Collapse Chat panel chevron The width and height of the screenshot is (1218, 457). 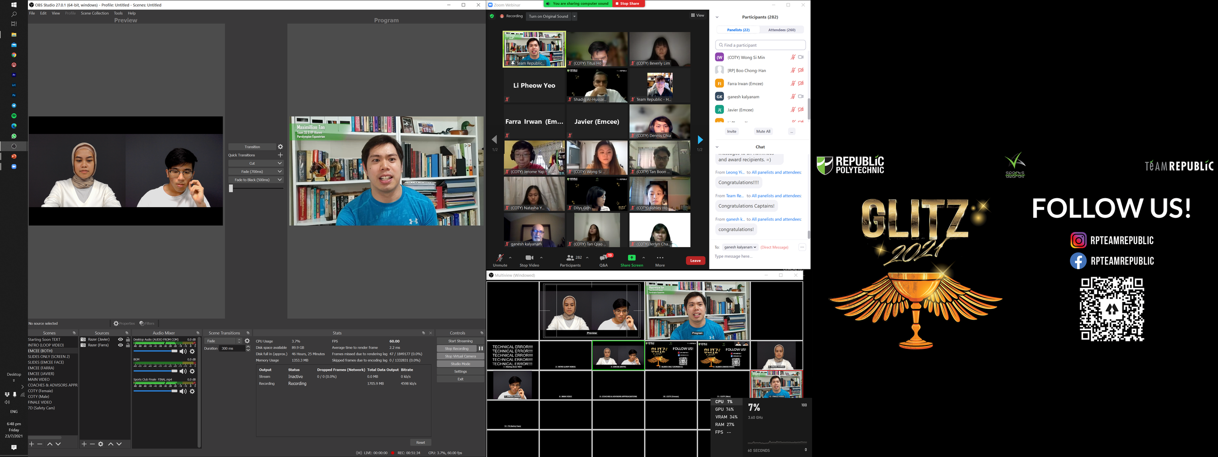click(x=717, y=147)
